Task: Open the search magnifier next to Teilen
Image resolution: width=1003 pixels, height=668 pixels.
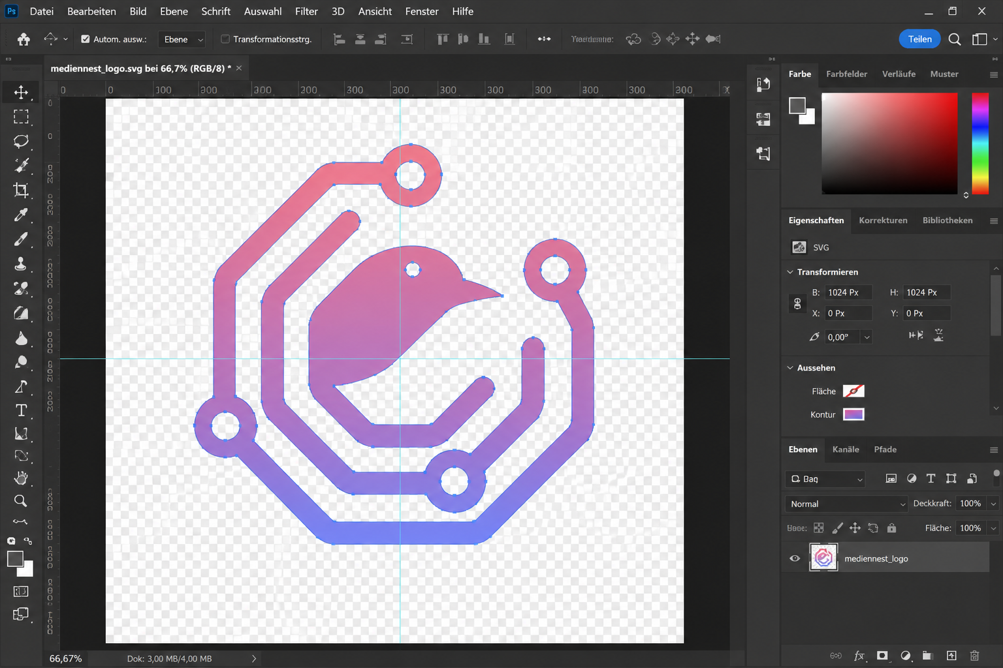Action: pos(954,39)
